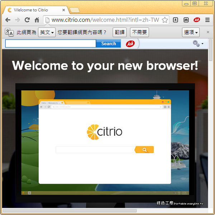Click the forward navigation arrow
Image resolution: width=215 pixels, height=215 pixels.
(18, 20)
